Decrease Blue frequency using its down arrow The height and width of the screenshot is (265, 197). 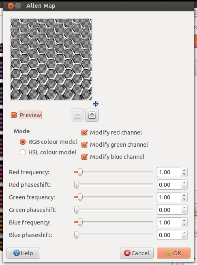coord(184,224)
